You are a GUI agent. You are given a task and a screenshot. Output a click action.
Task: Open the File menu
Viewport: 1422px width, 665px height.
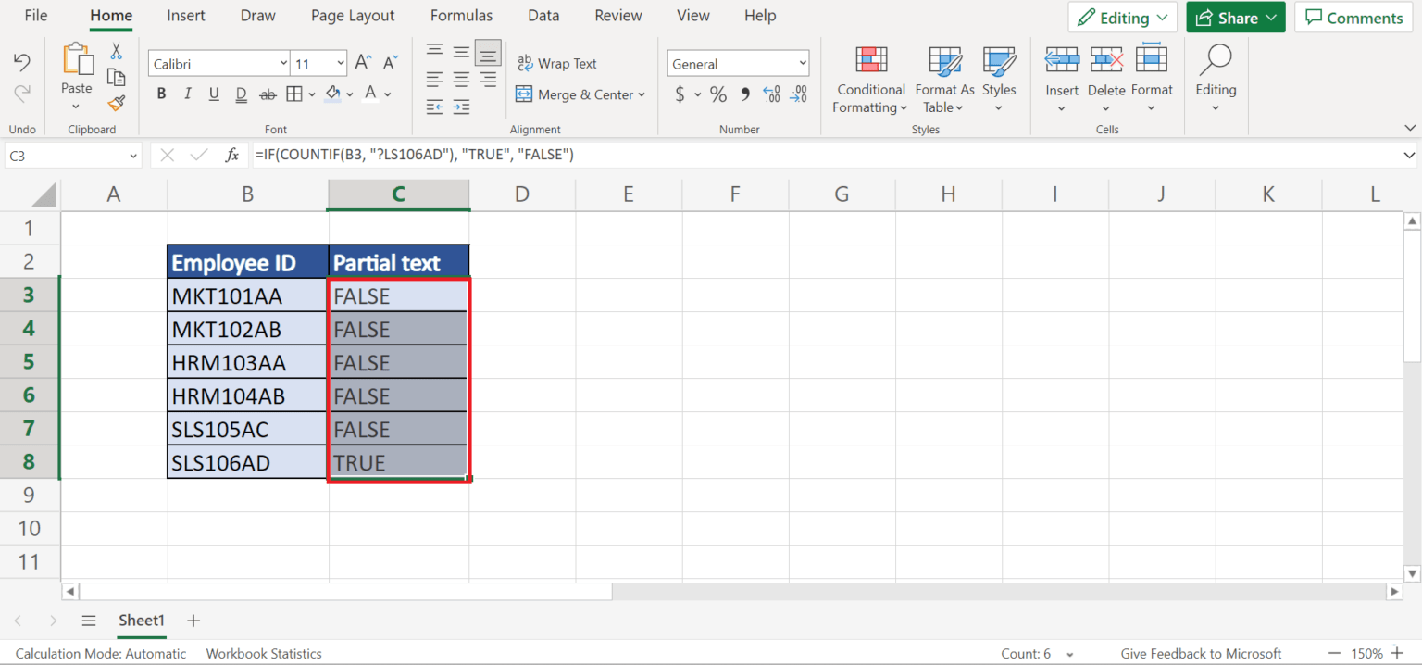[x=36, y=16]
